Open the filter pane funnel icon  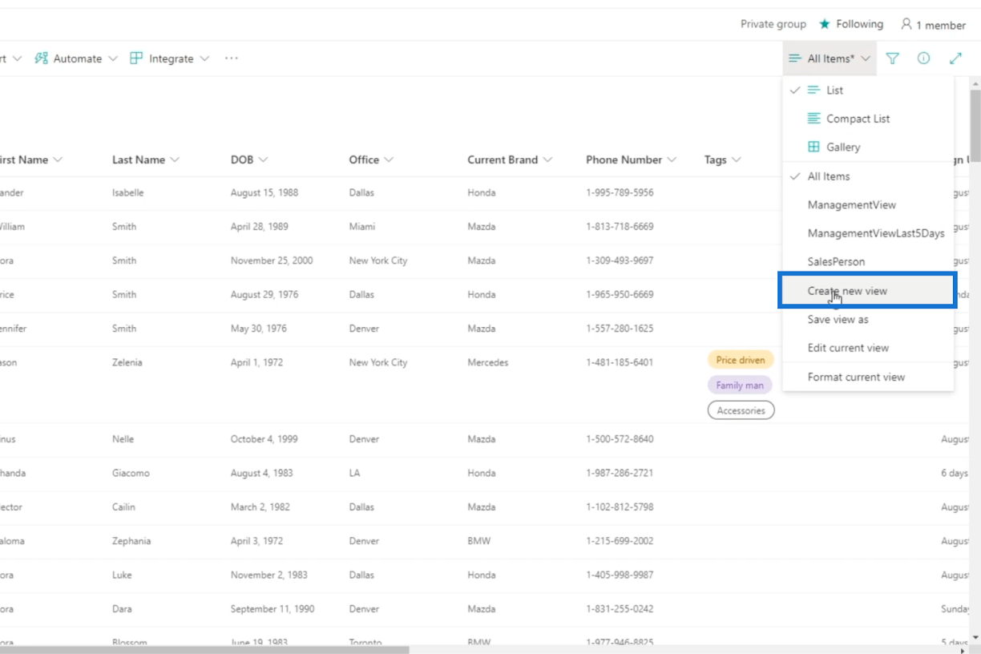pyautogui.click(x=892, y=59)
